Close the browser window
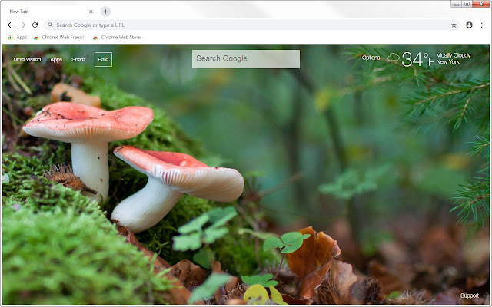The height and width of the screenshot is (307, 492). pos(481,4)
